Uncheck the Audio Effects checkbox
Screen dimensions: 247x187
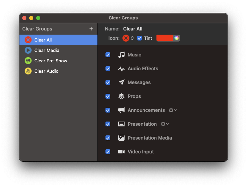point(108,69)
